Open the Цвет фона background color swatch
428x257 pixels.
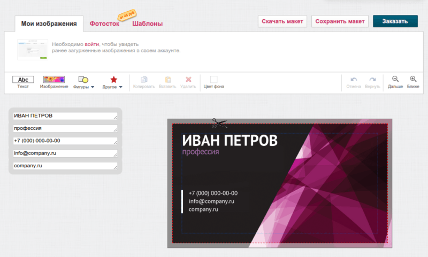(x=213, y=79)
